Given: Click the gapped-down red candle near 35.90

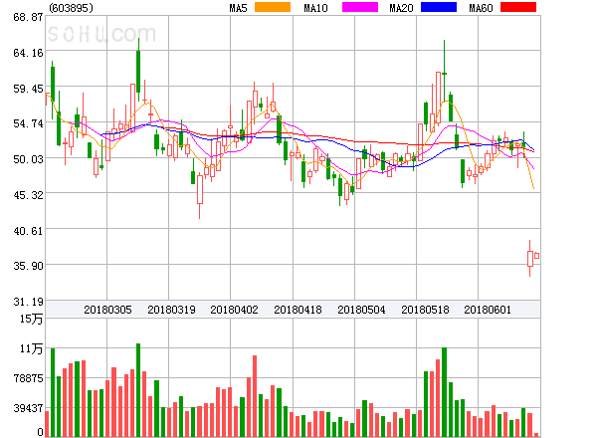Looking at the screenshot, I should tap(530, 259).
